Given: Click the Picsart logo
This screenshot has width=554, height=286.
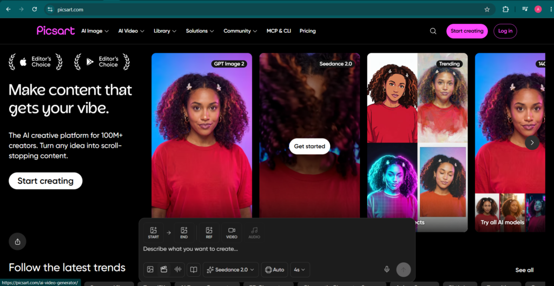Looking at the screenshot, I should click(x=56, y=31).
